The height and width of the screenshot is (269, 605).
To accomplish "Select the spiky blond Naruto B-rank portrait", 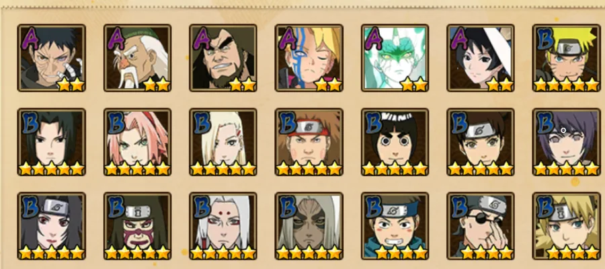I will pos(567,58).
